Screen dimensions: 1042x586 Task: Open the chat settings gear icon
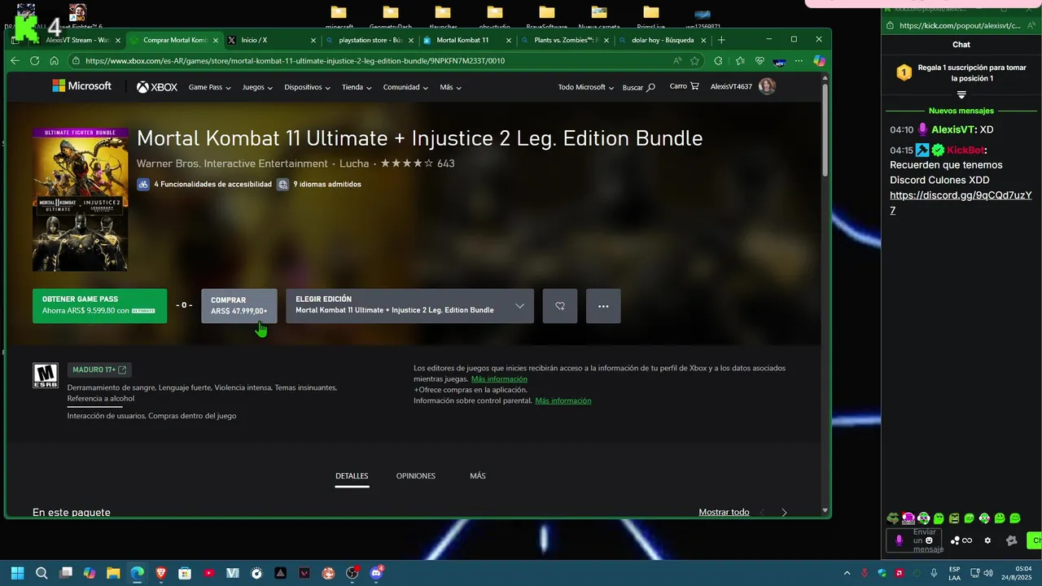click(x=987, y=540)
